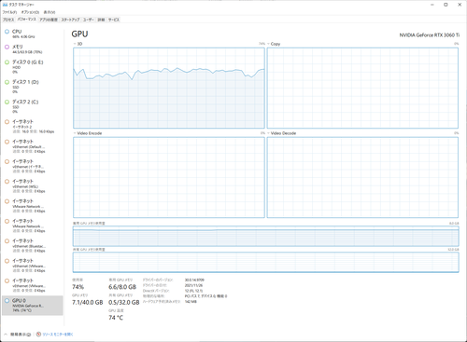Open リソース モニターを開く link
The image size is (467, 342).
[x=58, y=335]
